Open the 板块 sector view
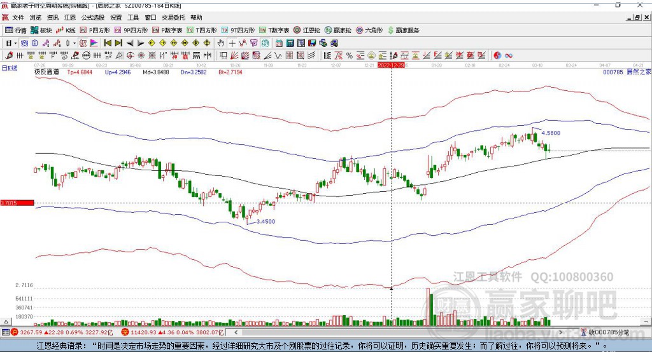The height and width of the screenshot is (352, 652). [x=41, y=30]
